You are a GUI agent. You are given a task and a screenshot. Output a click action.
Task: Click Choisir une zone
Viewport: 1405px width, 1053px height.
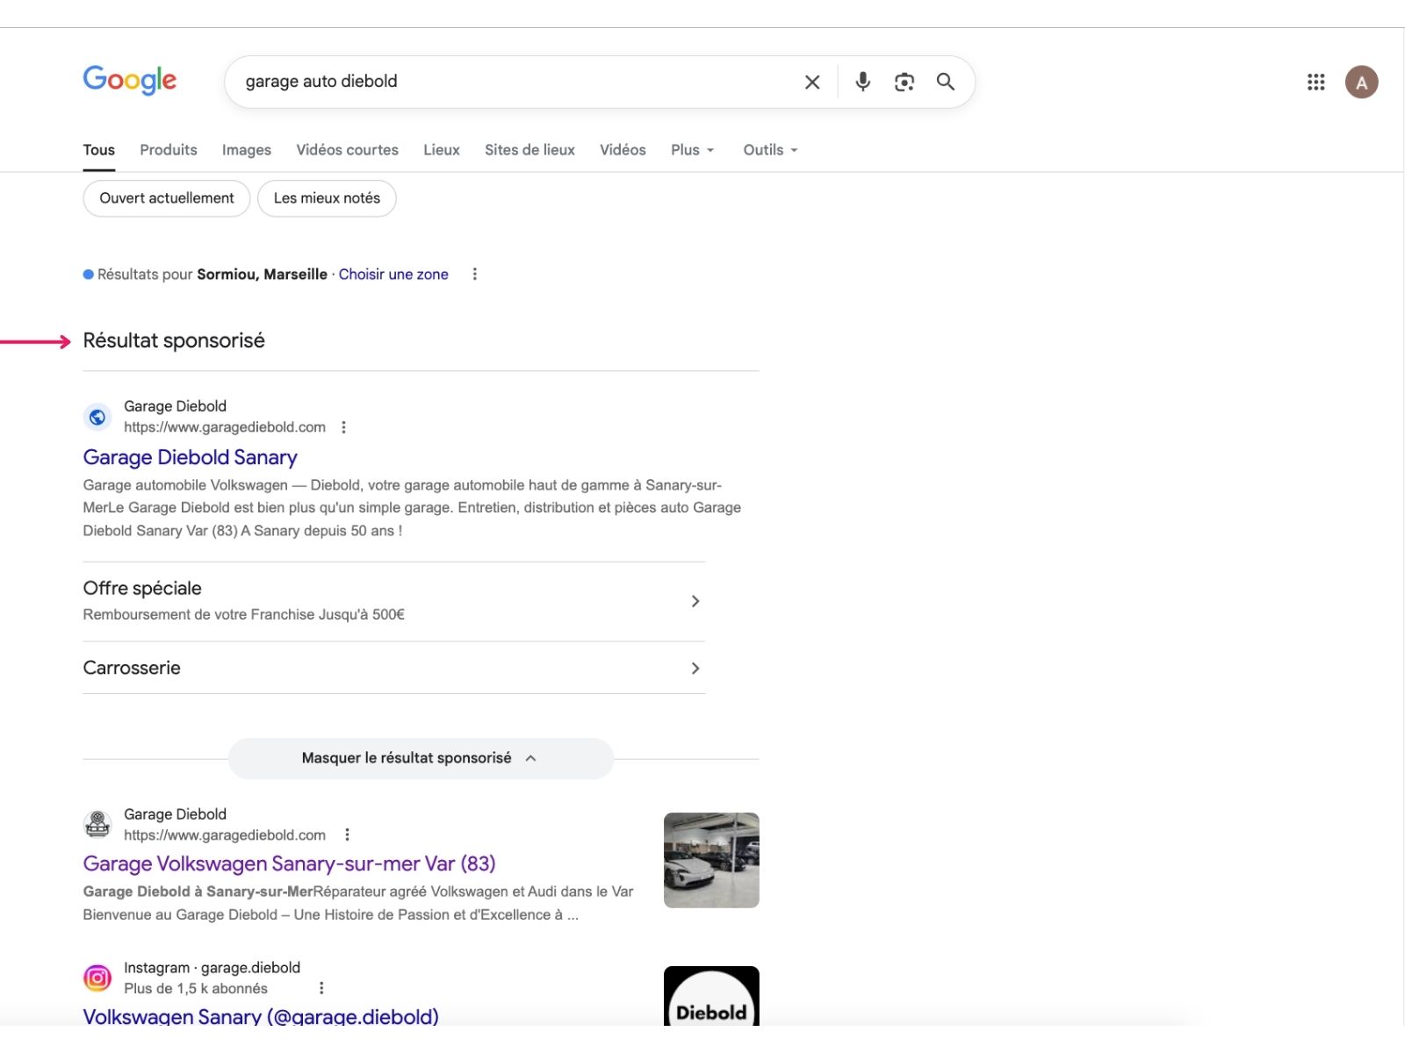click(x=393, y=274)
